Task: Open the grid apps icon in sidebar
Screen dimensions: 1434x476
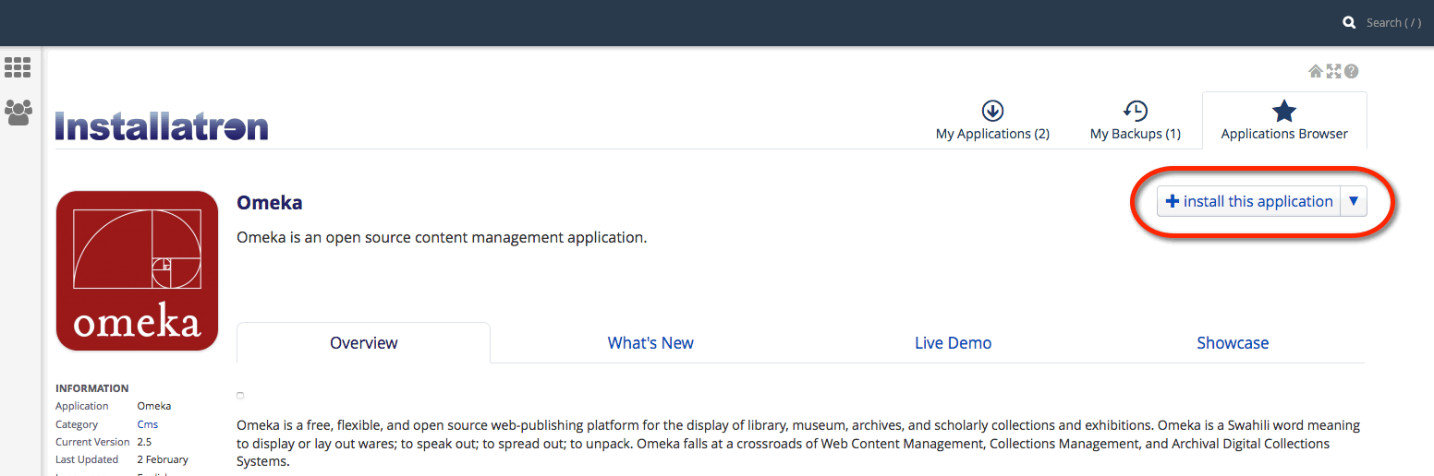Action: click(x=18, y=67)
